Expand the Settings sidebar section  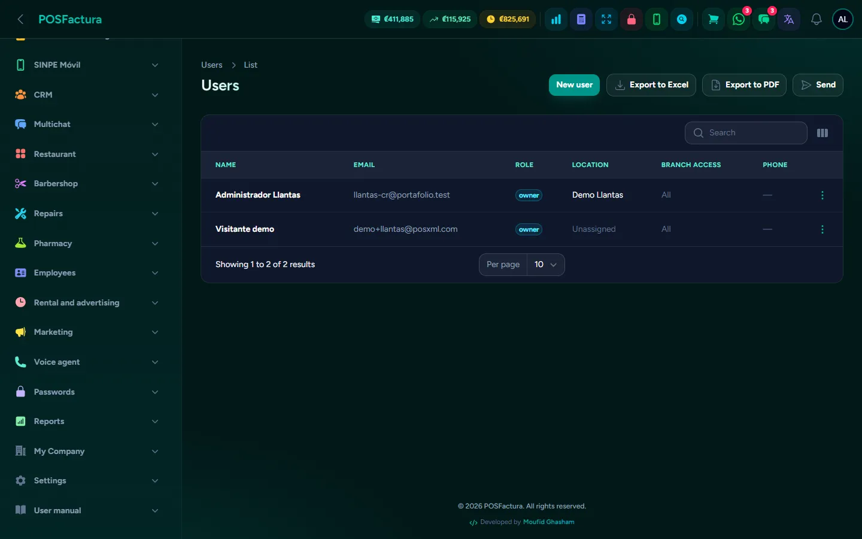(x=87, y=480)
